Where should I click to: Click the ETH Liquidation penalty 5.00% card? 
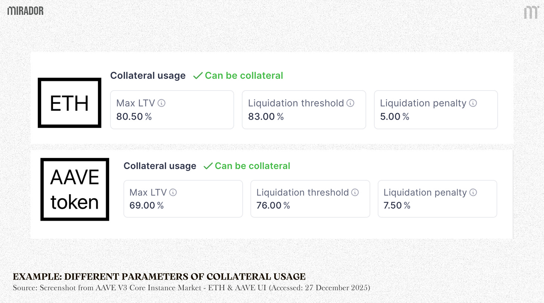(x=436, y=110)
